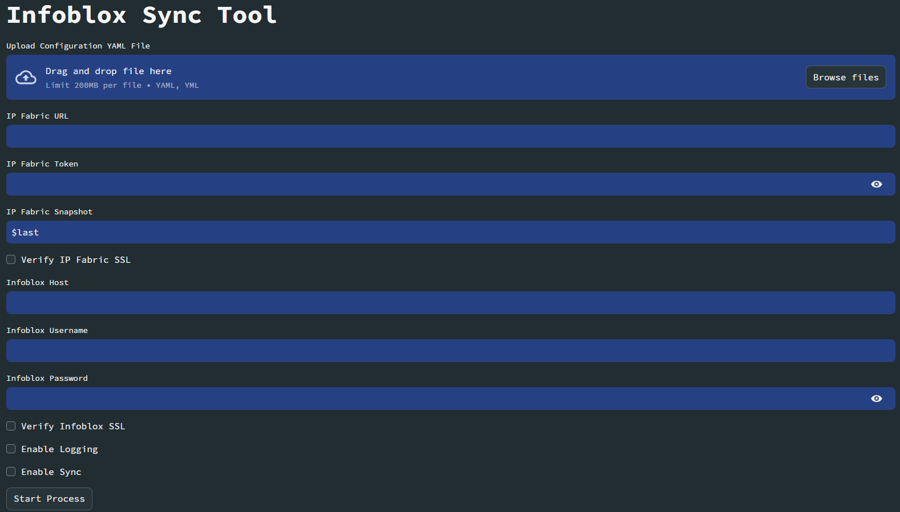Screen dimensions: 900x512
Task: Enable the Verify IP Fabric SSL checkbox
Action: pyautogui.click(x=11, y=259)
